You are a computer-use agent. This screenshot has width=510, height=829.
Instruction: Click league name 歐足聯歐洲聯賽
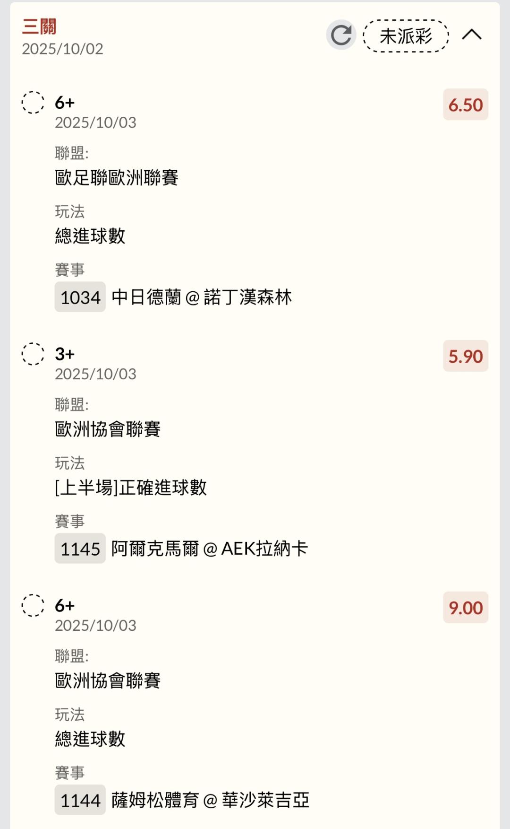pyautogui.click(x=117, y=178)
